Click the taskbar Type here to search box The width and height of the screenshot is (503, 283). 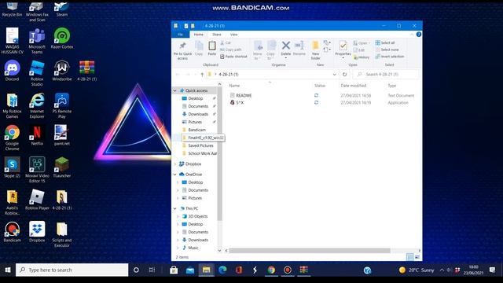click(x=72, y=270)
